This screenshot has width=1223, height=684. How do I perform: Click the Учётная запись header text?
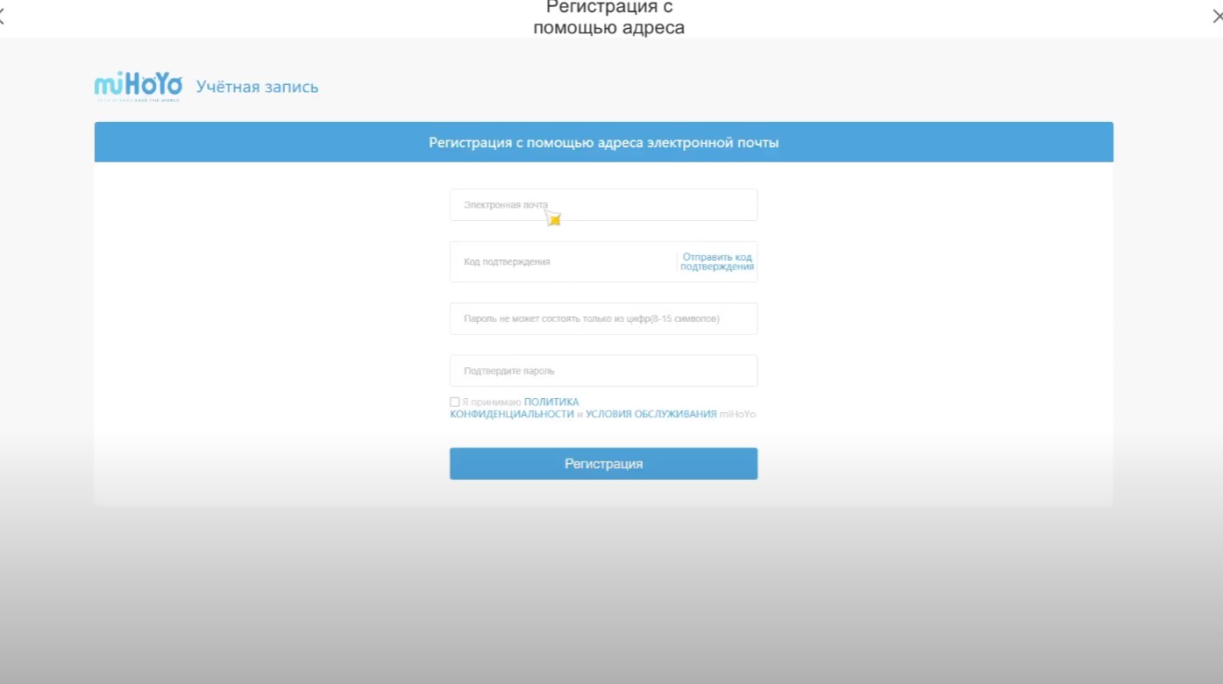pos(257,87)
